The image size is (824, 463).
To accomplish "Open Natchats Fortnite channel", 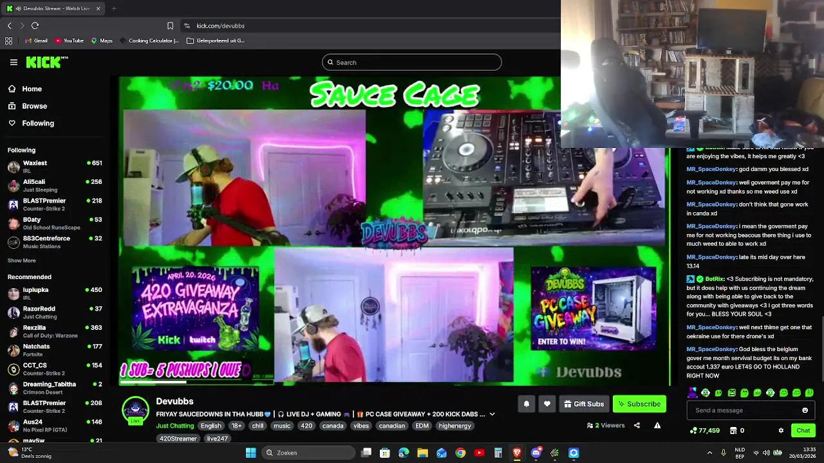I will [x=55, y=350].
